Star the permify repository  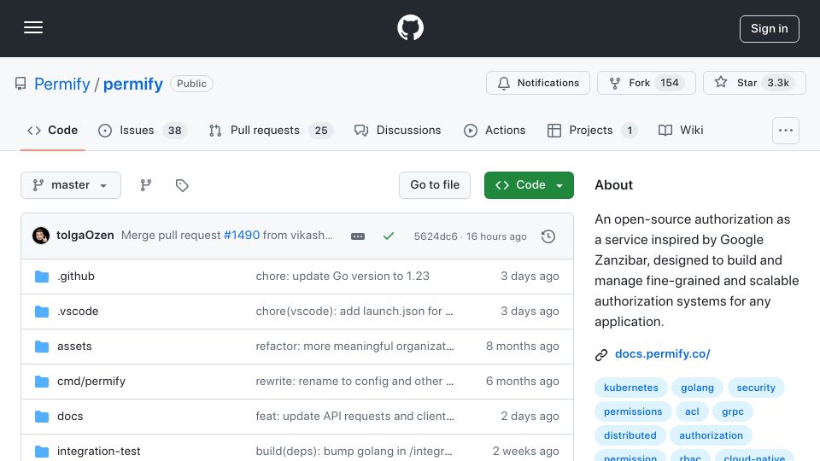point(754,83)
